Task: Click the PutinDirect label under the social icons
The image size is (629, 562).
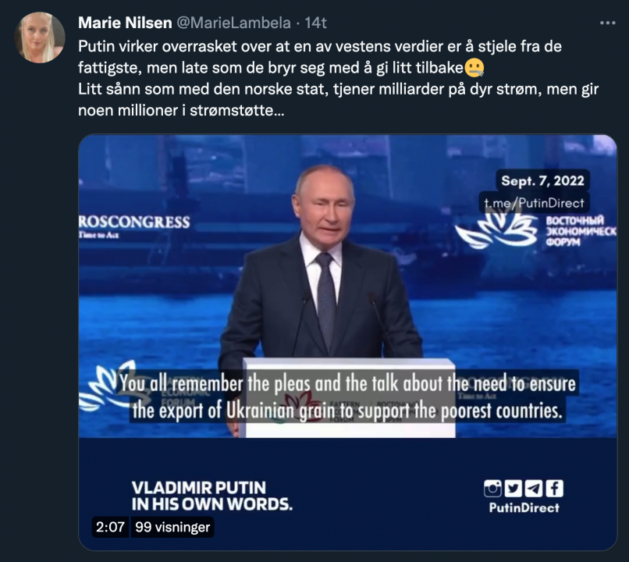Action: 524,507
